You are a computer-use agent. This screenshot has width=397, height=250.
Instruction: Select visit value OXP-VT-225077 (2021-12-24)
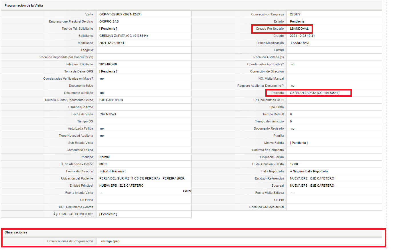120,14
